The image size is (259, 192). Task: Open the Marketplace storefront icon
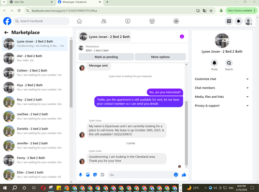click(152, 21)
